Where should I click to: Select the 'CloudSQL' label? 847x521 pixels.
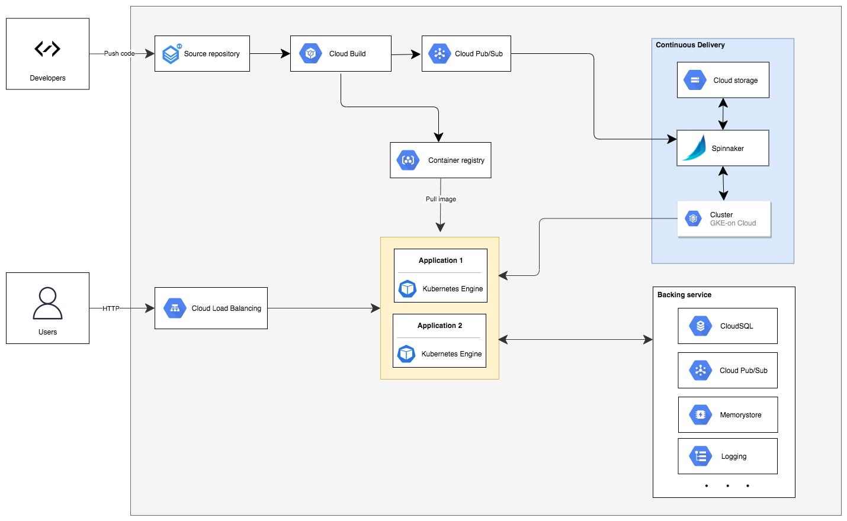click(736, 326)
